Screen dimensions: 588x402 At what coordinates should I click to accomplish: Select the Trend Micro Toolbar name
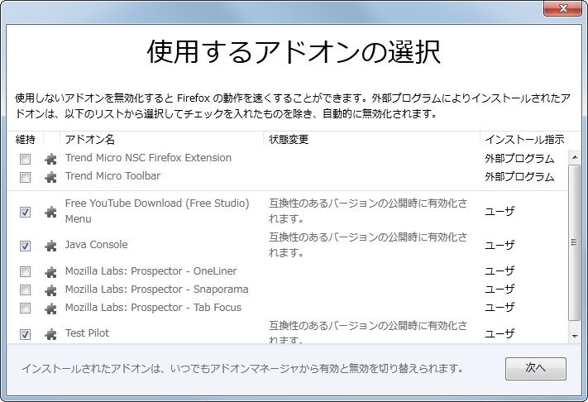(112, 176)
